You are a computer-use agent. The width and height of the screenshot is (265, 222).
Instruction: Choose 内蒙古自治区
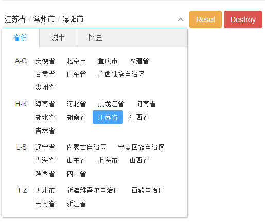pos(86,147)
